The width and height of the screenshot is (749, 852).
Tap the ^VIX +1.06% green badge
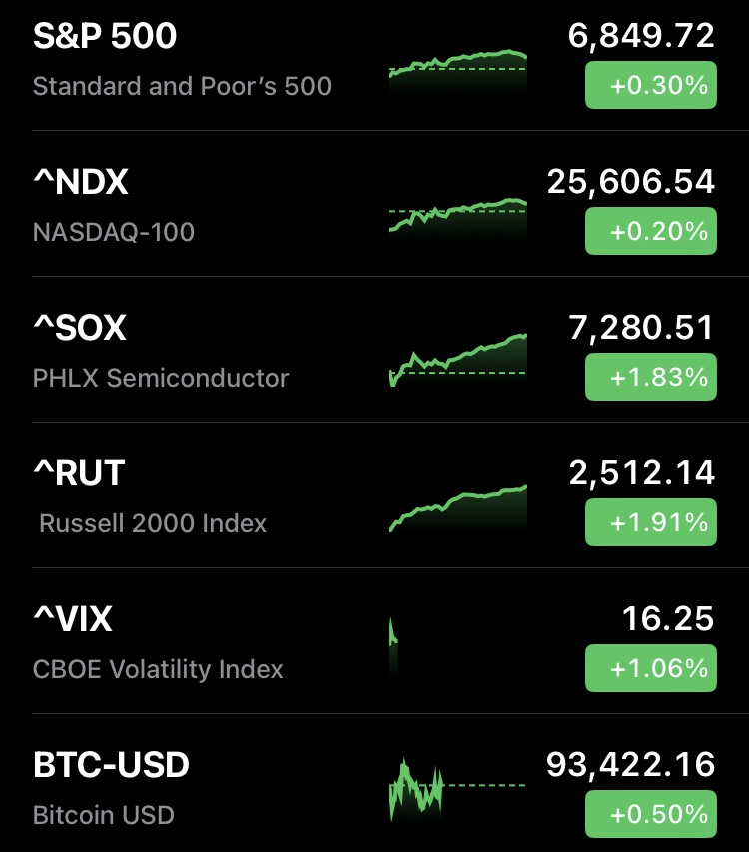(650, 668)
